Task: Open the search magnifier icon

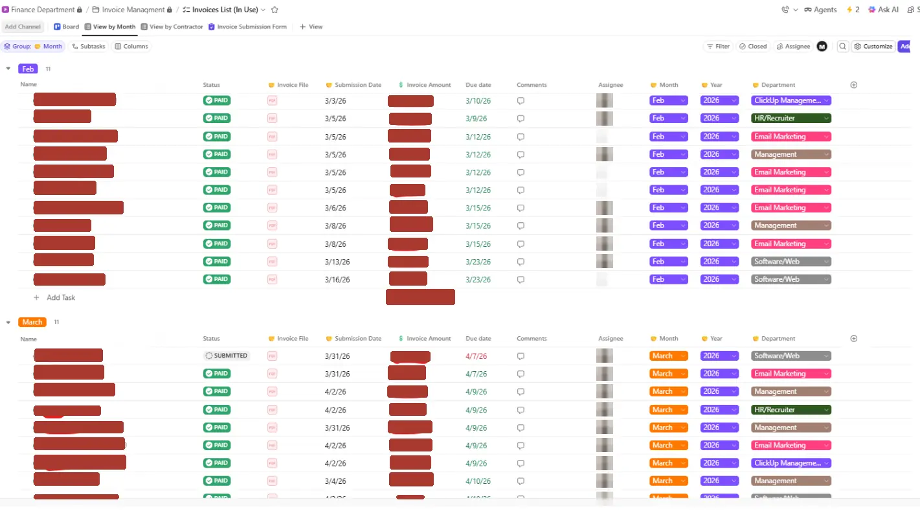Action: 842,47
